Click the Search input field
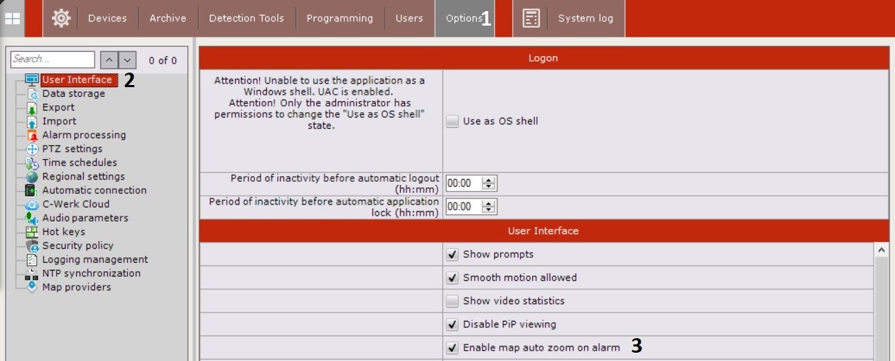The width and height of the screenshot is (895, 361). (x=53, y=59)
